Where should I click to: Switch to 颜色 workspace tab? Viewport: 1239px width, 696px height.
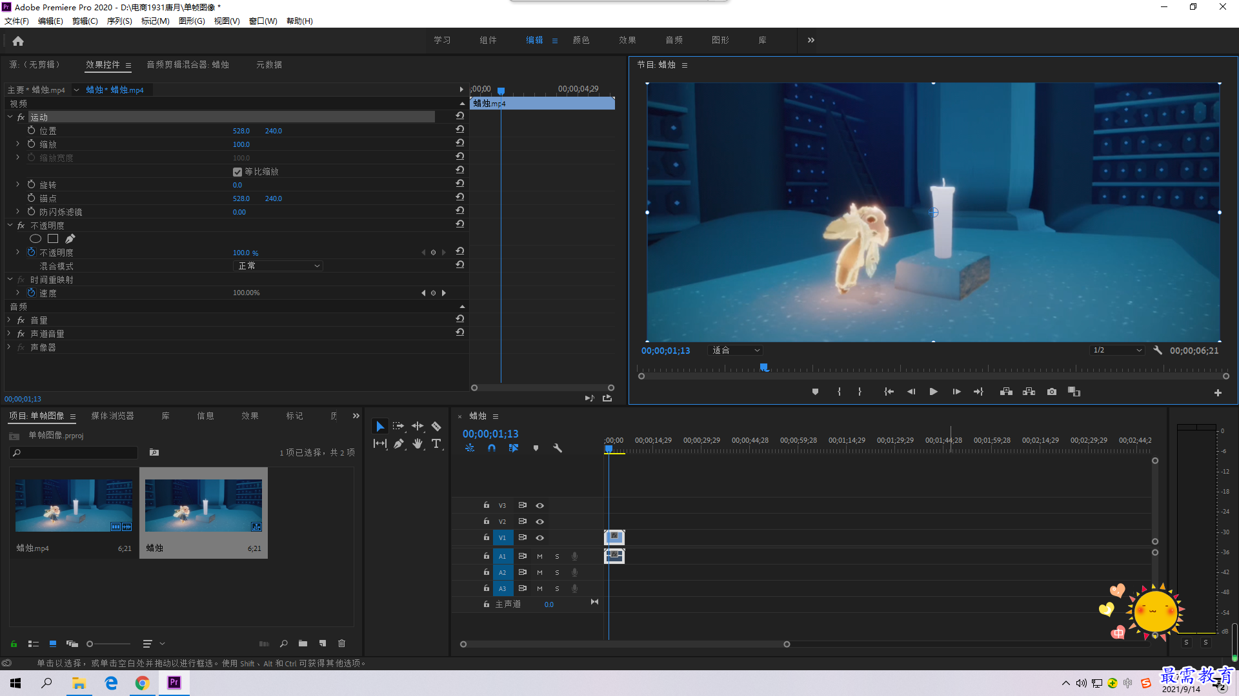click(581, 40)
